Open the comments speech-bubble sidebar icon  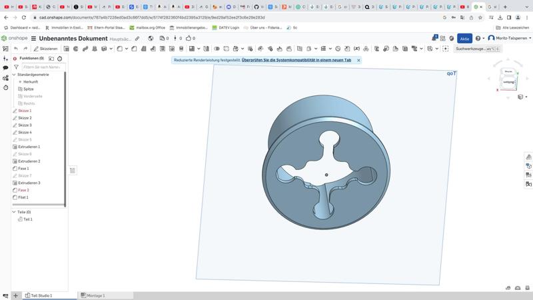[x=5, y=68]
